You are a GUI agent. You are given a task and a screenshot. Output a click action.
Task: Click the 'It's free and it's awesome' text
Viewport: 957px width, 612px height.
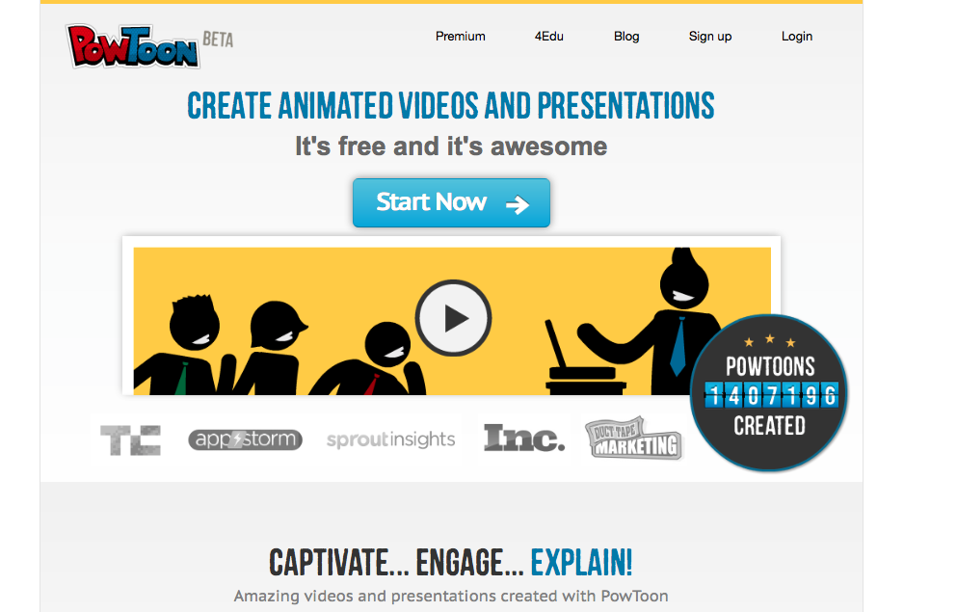coord(451,146)
